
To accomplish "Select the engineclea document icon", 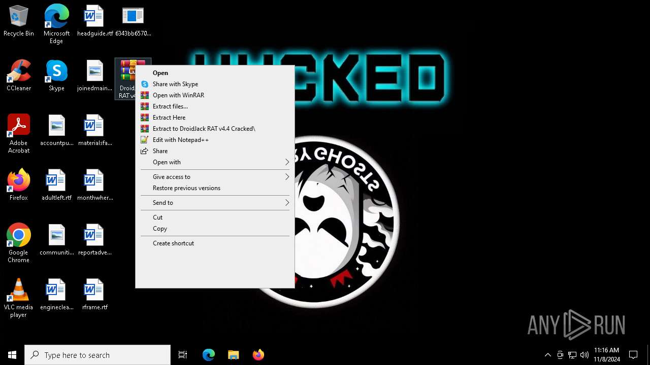I will tap(56, 295).
